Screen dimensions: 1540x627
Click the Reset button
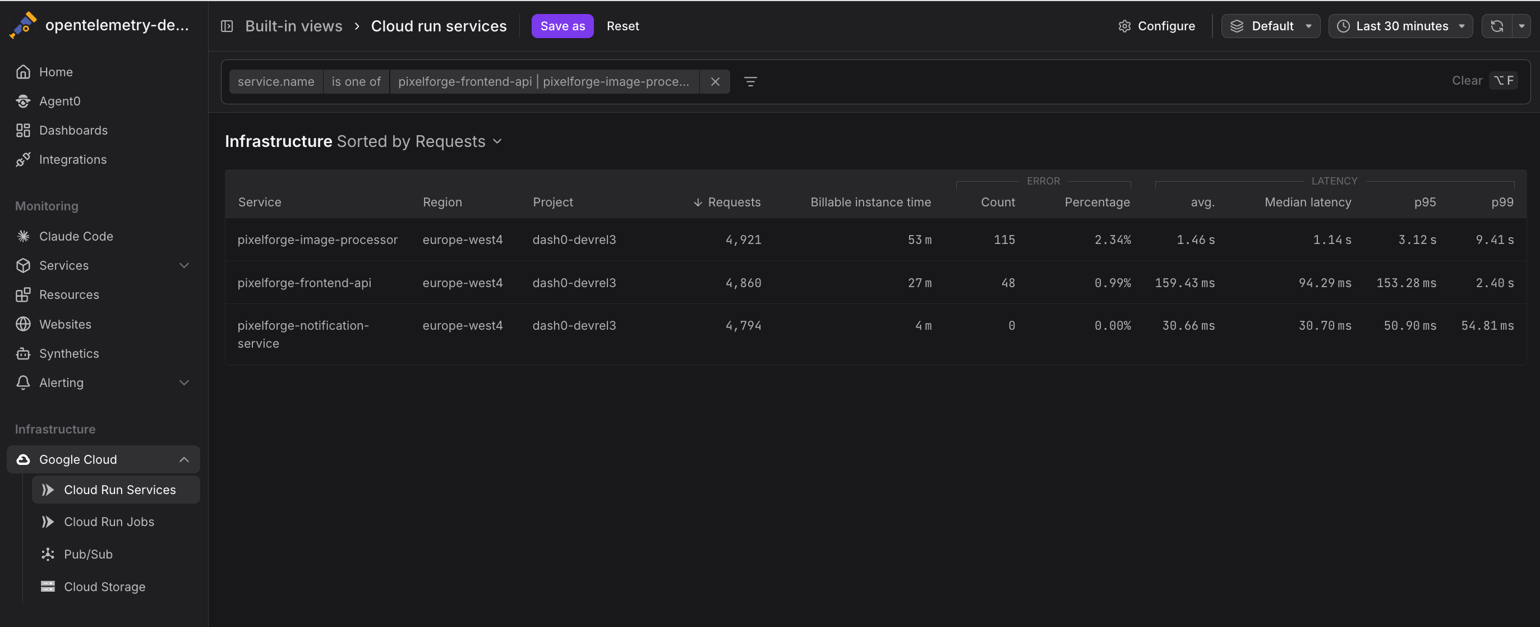[x=623, y=26]
